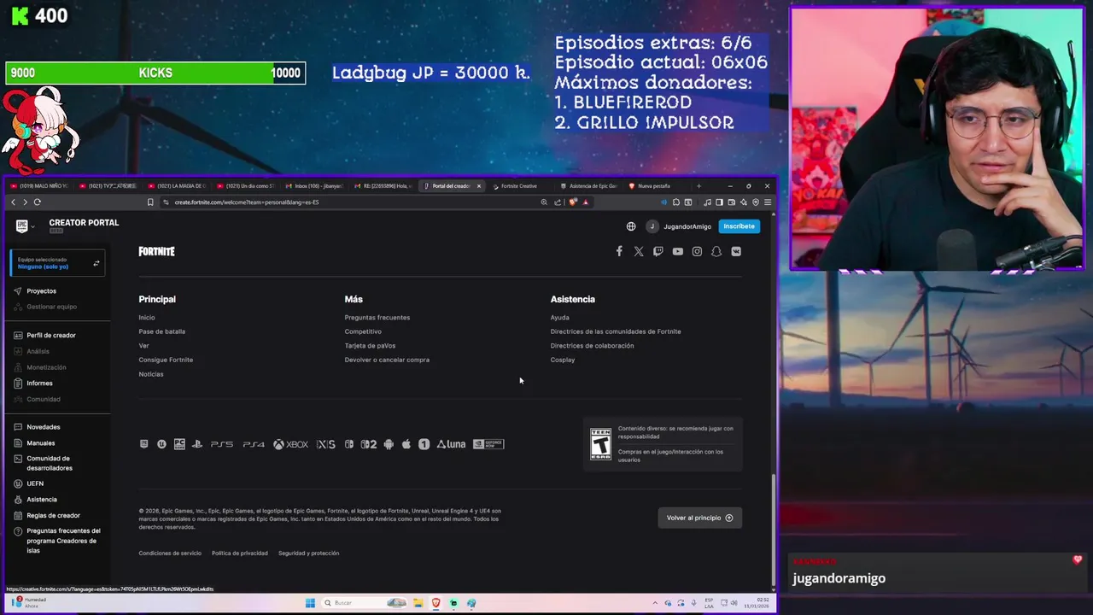Open Reglas de creador sidebar item
Screen dimensions: 1093x615
pyautogui.click(x=53, y=516)
